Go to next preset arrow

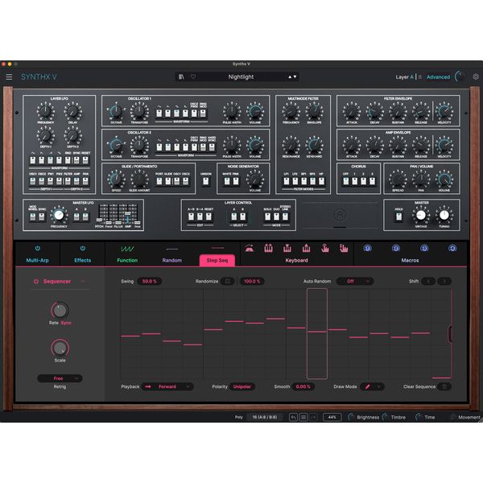pyautogui.click(x=295, y=76)
